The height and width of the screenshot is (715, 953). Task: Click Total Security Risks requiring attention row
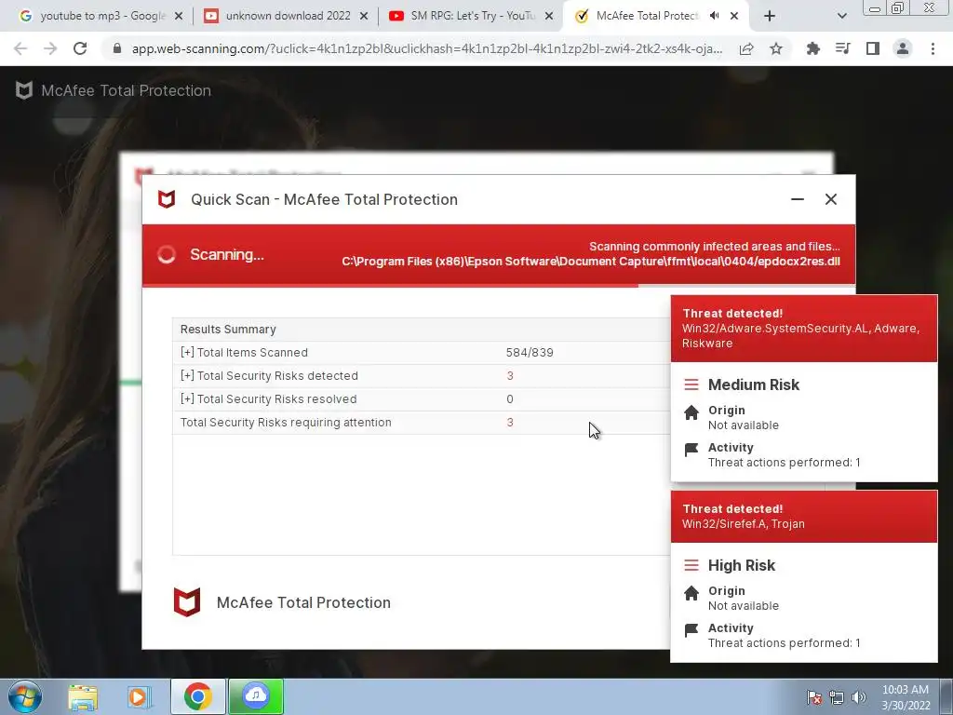tap(422, 423)
